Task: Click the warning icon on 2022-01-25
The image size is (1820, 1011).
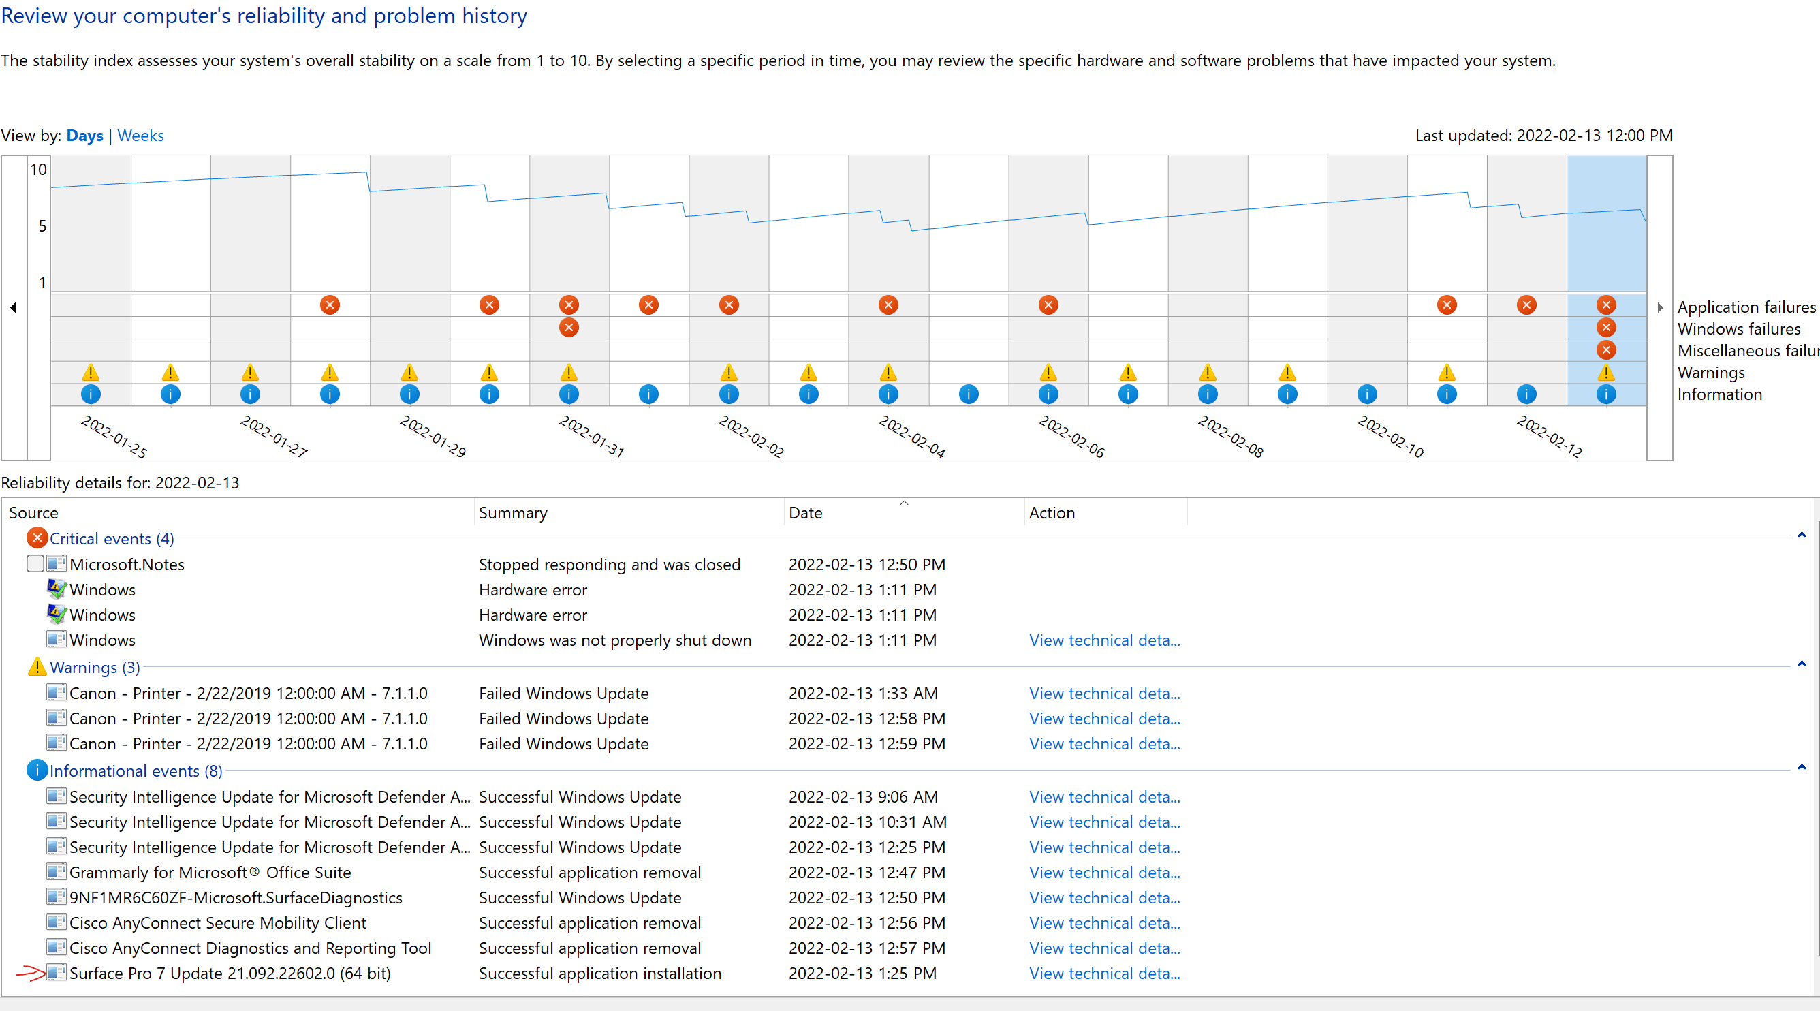Action: tap(91, 373)
